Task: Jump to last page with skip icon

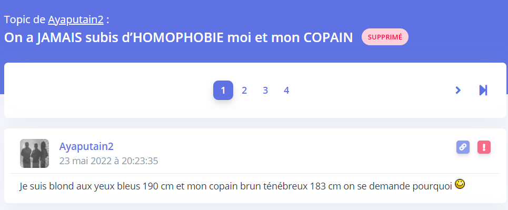Action: pyautogui.click(x=483, y=90)
